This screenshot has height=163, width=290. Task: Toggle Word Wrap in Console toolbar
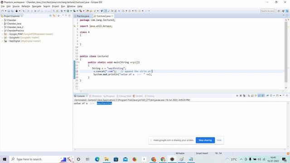pyautogui.click(x=256, y=96)
